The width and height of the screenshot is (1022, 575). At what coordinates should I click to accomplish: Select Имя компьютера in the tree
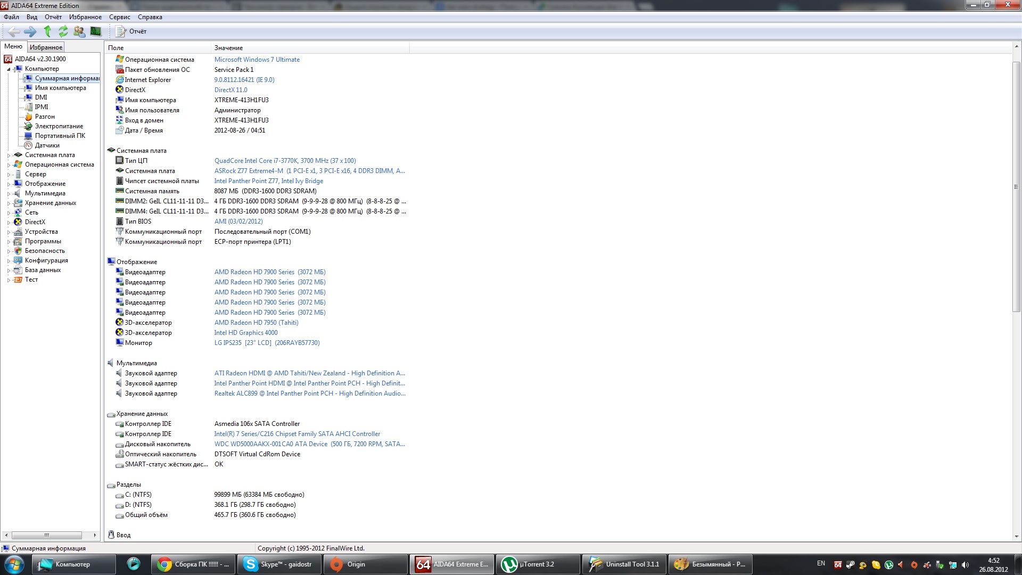tap(60, 88)
